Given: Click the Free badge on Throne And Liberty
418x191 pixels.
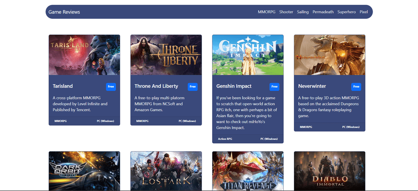Looking at the screenshot, I should point(193,87).
